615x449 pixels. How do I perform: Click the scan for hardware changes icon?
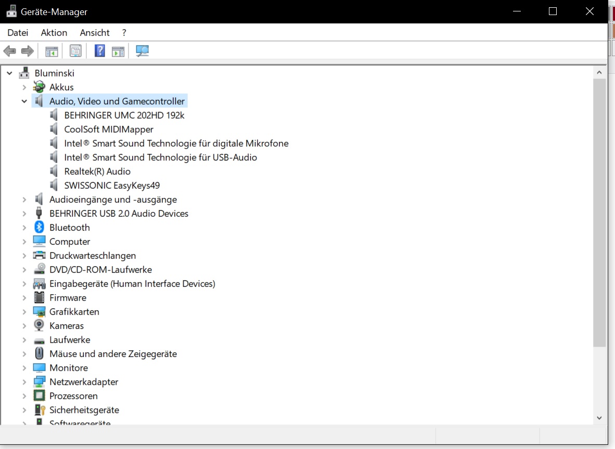142,51
